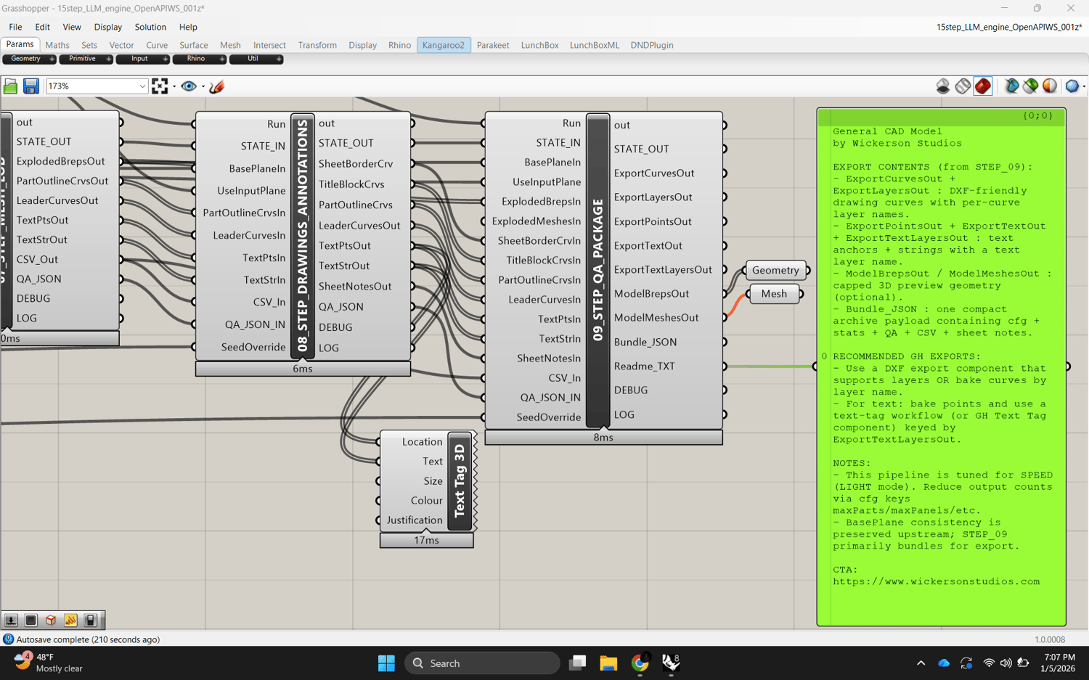Enable shaded red cylinder preview mode
The image size is (1089, 680).
pos(983,86)
